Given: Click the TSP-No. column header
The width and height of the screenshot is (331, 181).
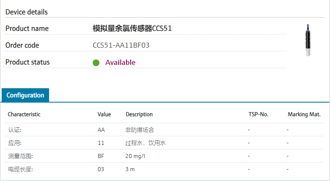Looking at the screenshot, I should (258, 115).
